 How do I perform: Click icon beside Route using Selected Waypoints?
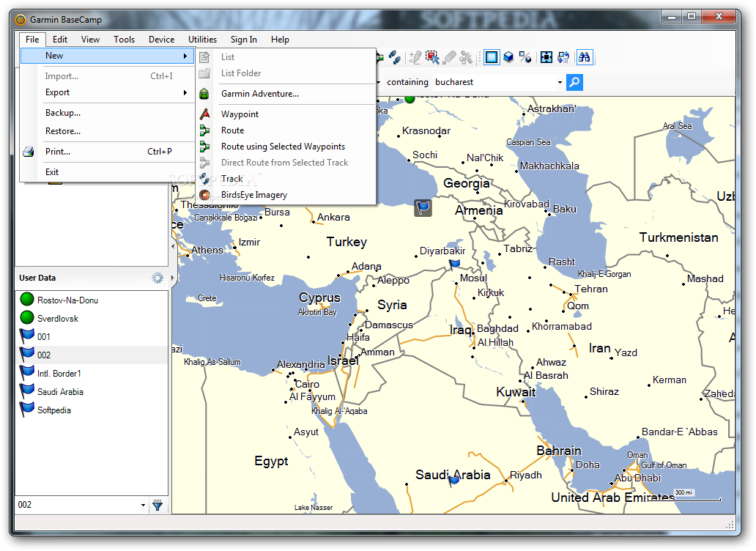(204, 147)
